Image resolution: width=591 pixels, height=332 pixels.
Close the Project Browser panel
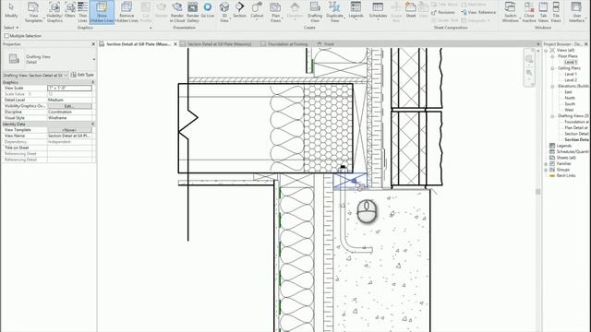(x=586, y=44)
